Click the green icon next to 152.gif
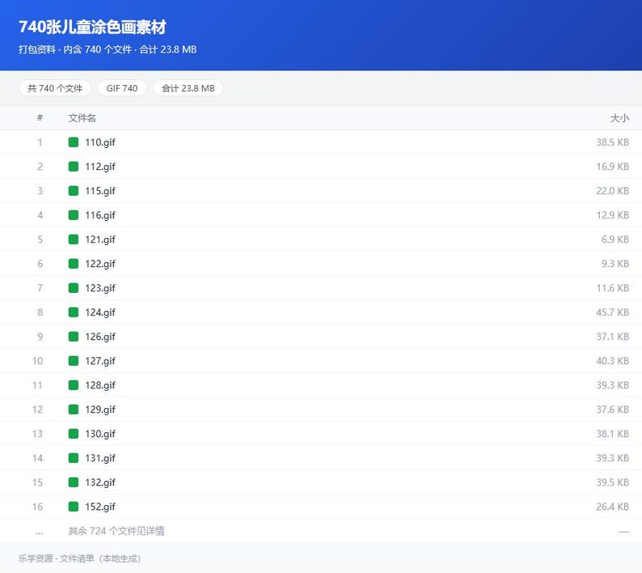Screen dimensions: 642x573 tap(74, 507)
